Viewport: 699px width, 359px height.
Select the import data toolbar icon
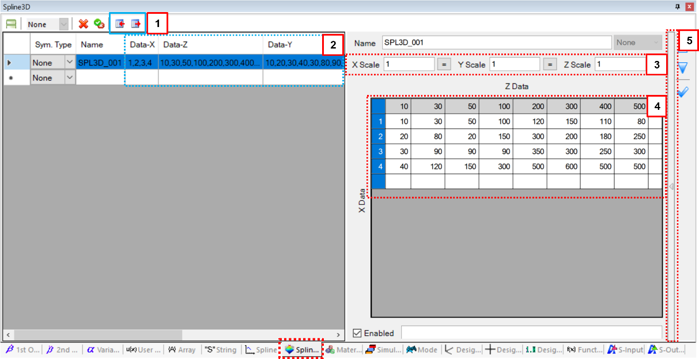[x=118, y=24]
